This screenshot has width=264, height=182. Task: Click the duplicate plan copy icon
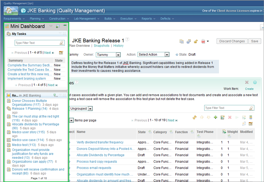181,41
